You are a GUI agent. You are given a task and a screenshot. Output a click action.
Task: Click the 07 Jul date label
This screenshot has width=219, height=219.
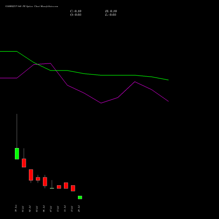[51, 209]
